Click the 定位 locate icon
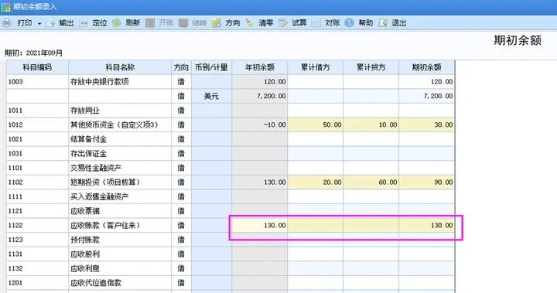Screen dimensions: 557x293 [84, 23]
